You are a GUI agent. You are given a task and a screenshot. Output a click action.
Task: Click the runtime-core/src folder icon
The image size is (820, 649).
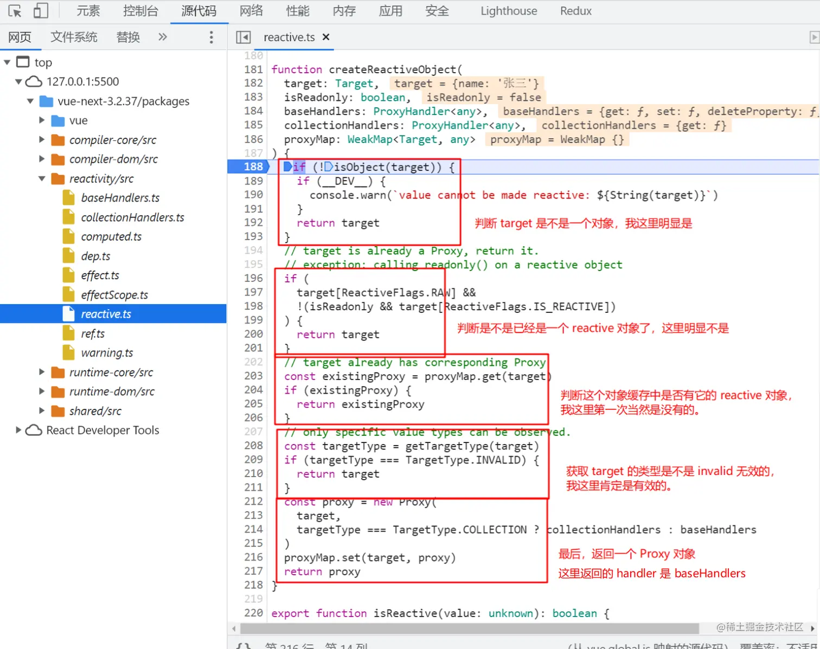pos(57,372)
